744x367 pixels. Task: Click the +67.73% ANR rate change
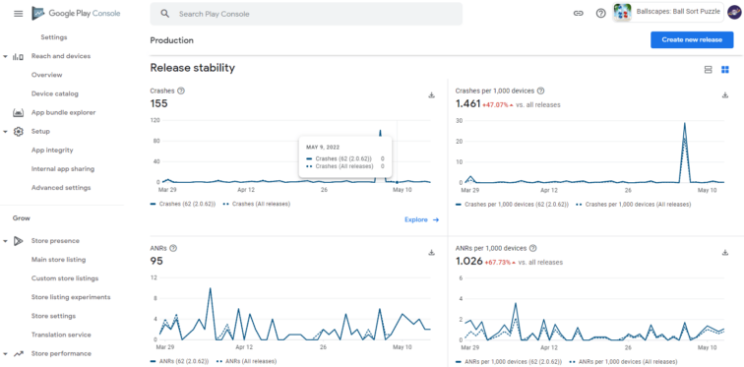pyautogui.click(x=500, y=262)
